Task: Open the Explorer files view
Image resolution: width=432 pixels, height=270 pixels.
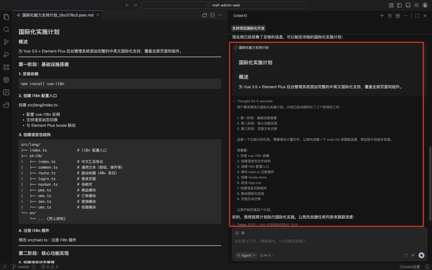Action: point(6,17)
